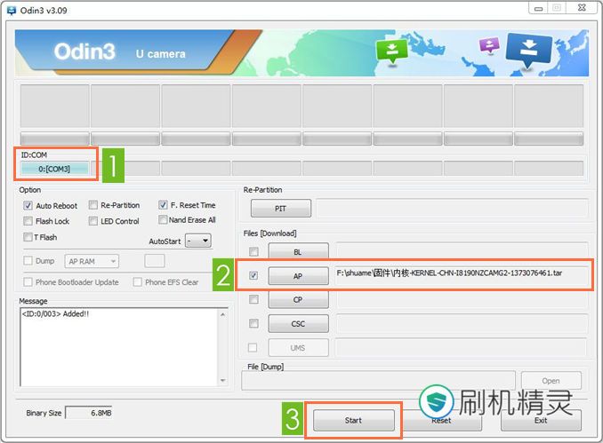Tick the UMS file checkbox

coord(253,347)
